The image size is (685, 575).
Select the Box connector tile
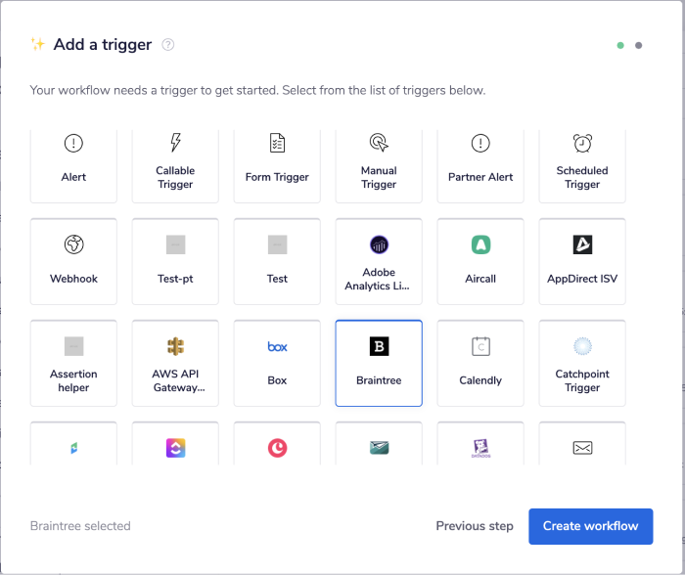[277, 363]
